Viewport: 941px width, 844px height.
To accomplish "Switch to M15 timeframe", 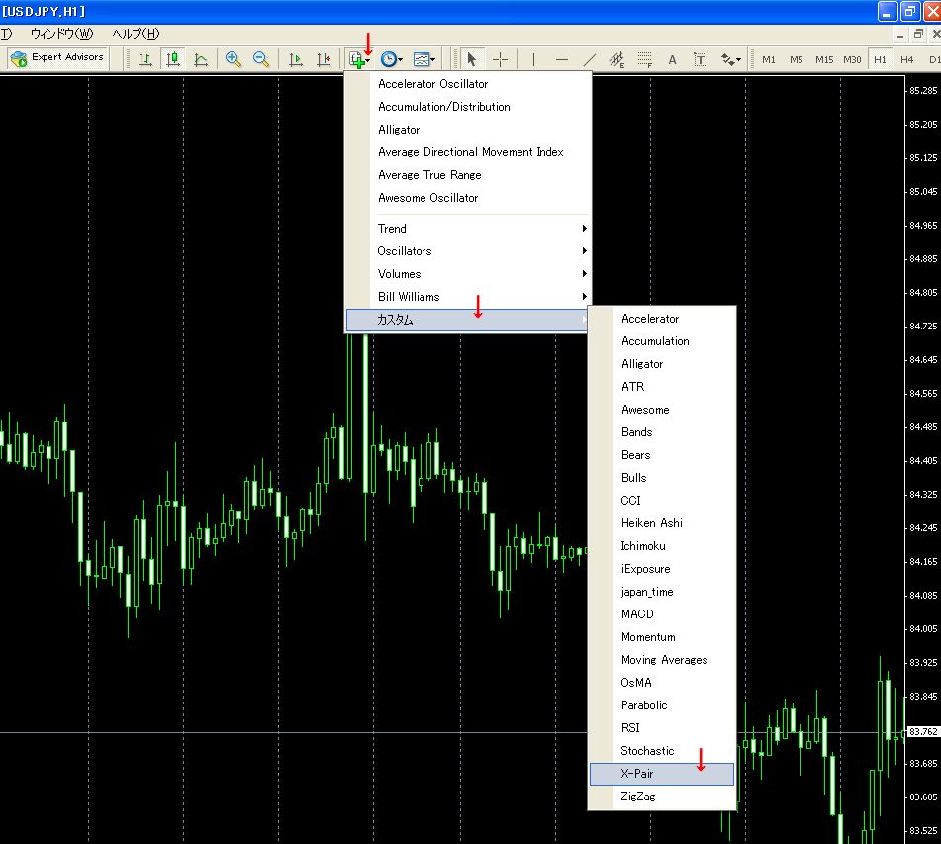I will coord(824,59).
